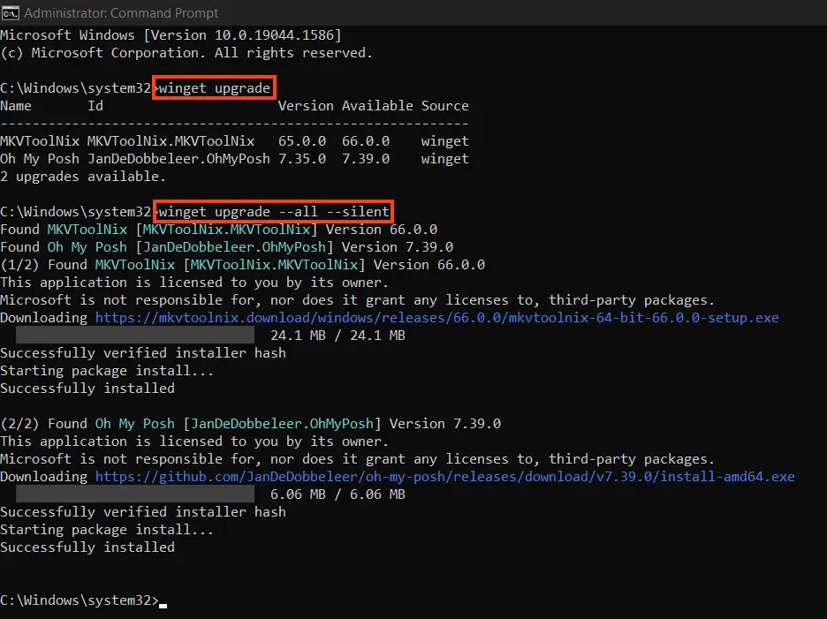Click the Command Prompt title bar icon

pyautogui.click(x=11, y=13)
